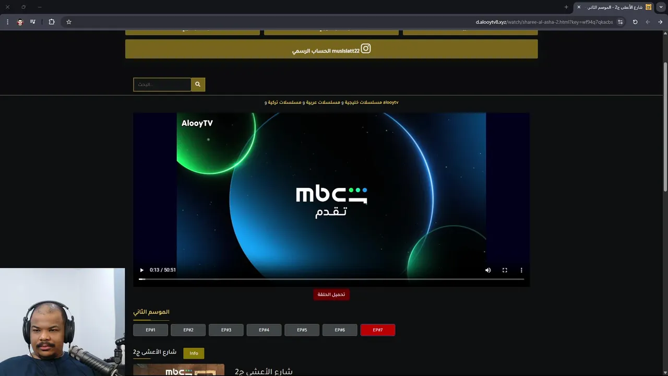Click the Instagram logo icon
The height and width of the screenshot is (376, 668).
pos(366,49)
